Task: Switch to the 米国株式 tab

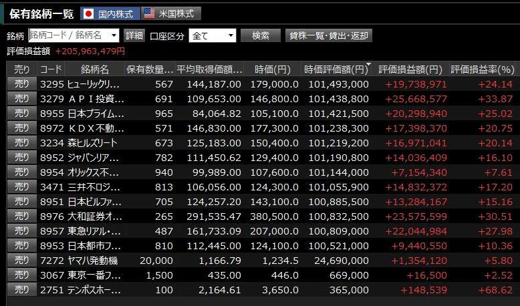Action: pyautogui.click(x=171, y=13)
